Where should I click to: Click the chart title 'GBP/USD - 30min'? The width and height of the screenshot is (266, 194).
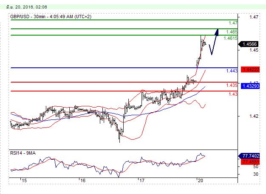pyautogui.click(x=28, y=17)
